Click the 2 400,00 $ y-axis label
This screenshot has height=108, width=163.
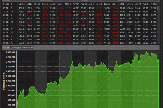11,52
